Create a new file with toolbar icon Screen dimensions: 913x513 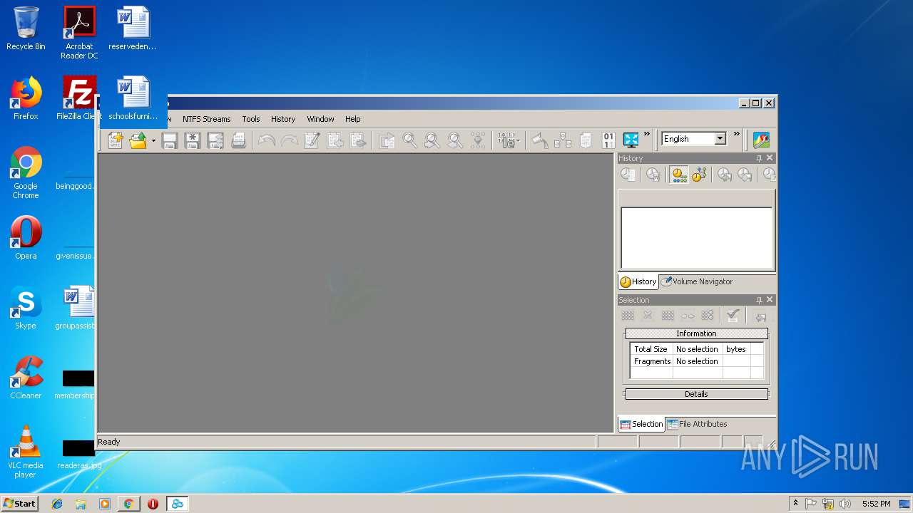tap(116, 140)
